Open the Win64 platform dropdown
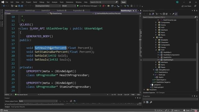Viewport: 199px width, 112px height. tap(69, 6)
